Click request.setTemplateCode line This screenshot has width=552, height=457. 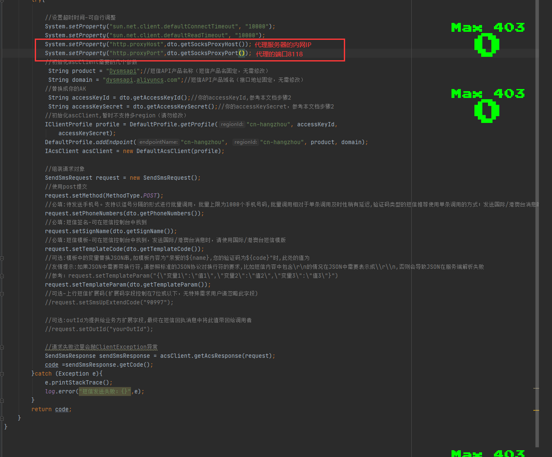[x=125, y=249]
